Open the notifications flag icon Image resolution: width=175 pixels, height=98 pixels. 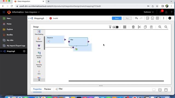coord(161,12)
